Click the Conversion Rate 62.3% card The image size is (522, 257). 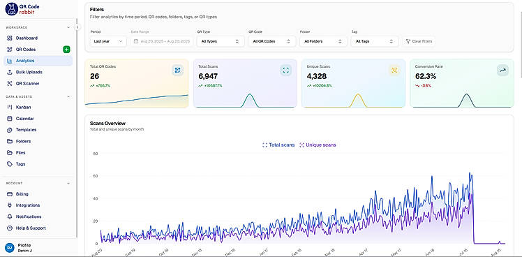point(462,83)
